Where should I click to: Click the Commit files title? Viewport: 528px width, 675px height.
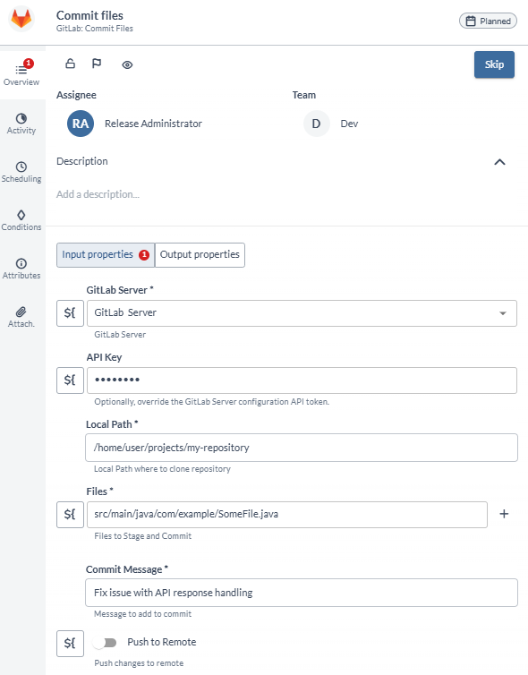[89, 15]
